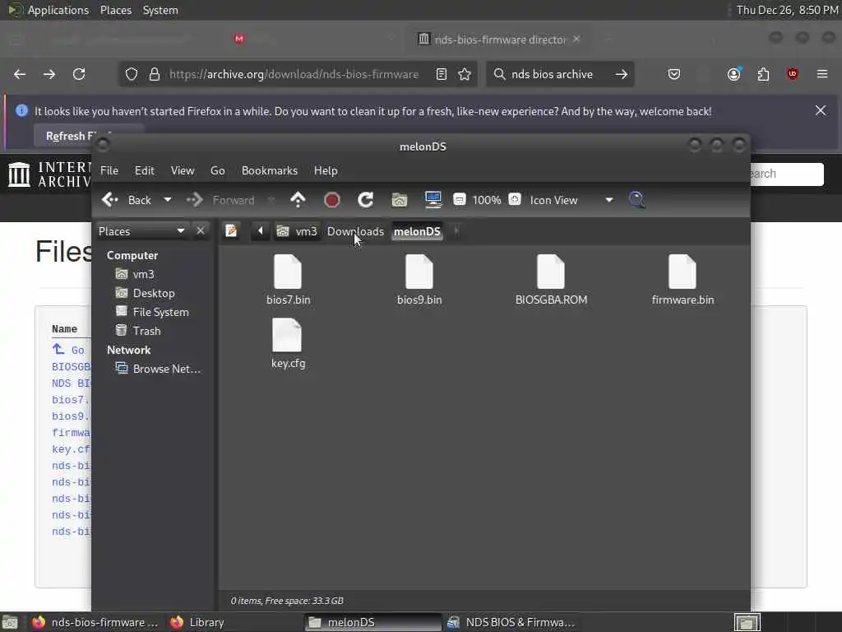Screen dimensions: 842x632
Task: Show site security padlock info
Action: (155, 74)
